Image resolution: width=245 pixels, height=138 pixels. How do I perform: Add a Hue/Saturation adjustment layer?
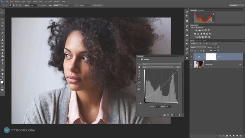tap(195, 34)
